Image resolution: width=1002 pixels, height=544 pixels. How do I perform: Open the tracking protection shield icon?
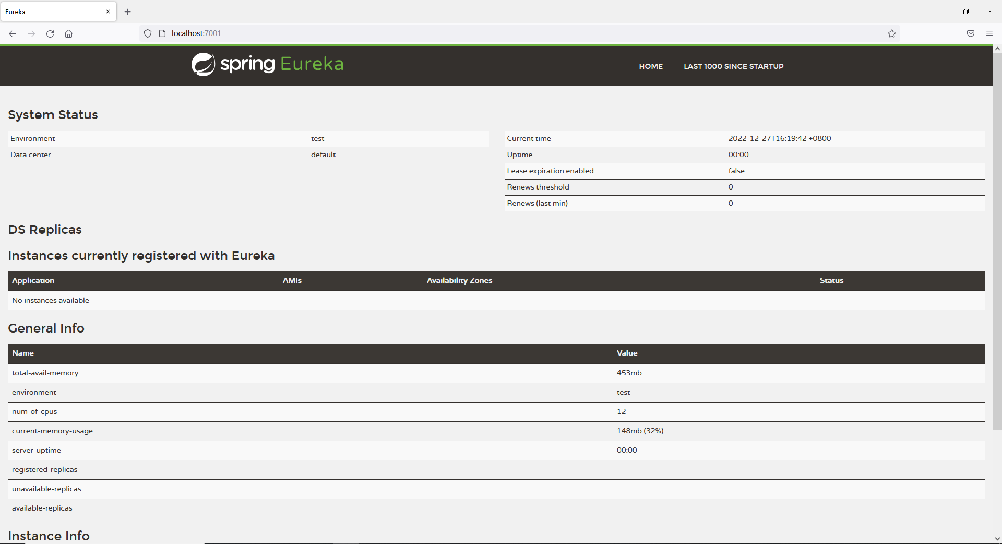pos(148,33)
